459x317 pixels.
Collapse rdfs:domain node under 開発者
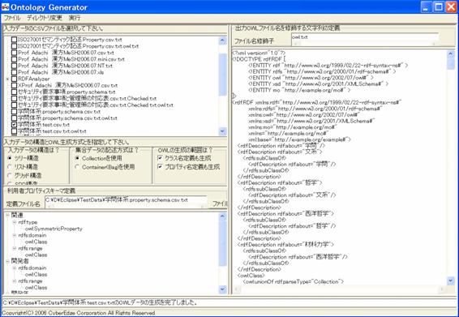14,268
